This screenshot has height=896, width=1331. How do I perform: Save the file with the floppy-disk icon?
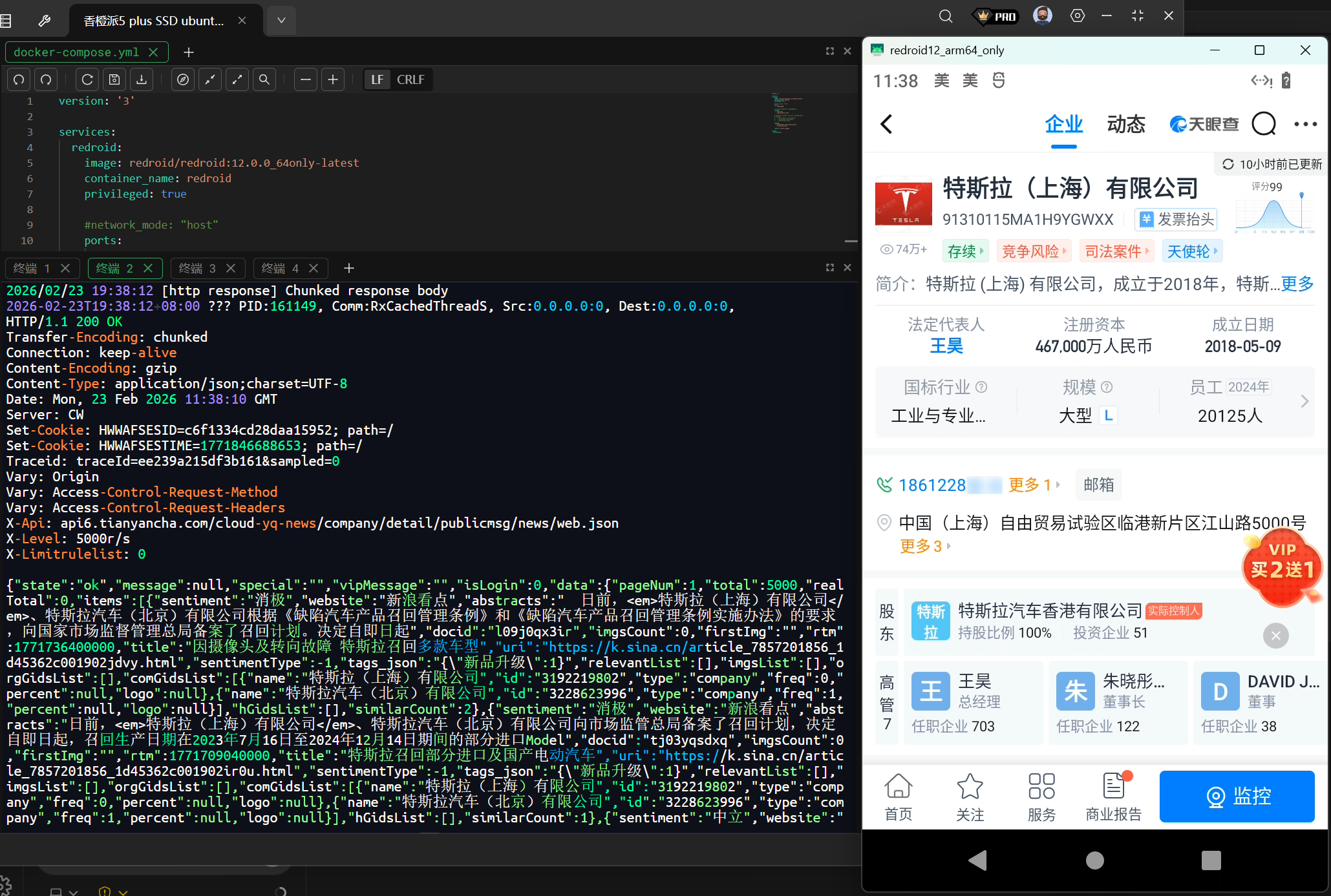pos(114,79)
